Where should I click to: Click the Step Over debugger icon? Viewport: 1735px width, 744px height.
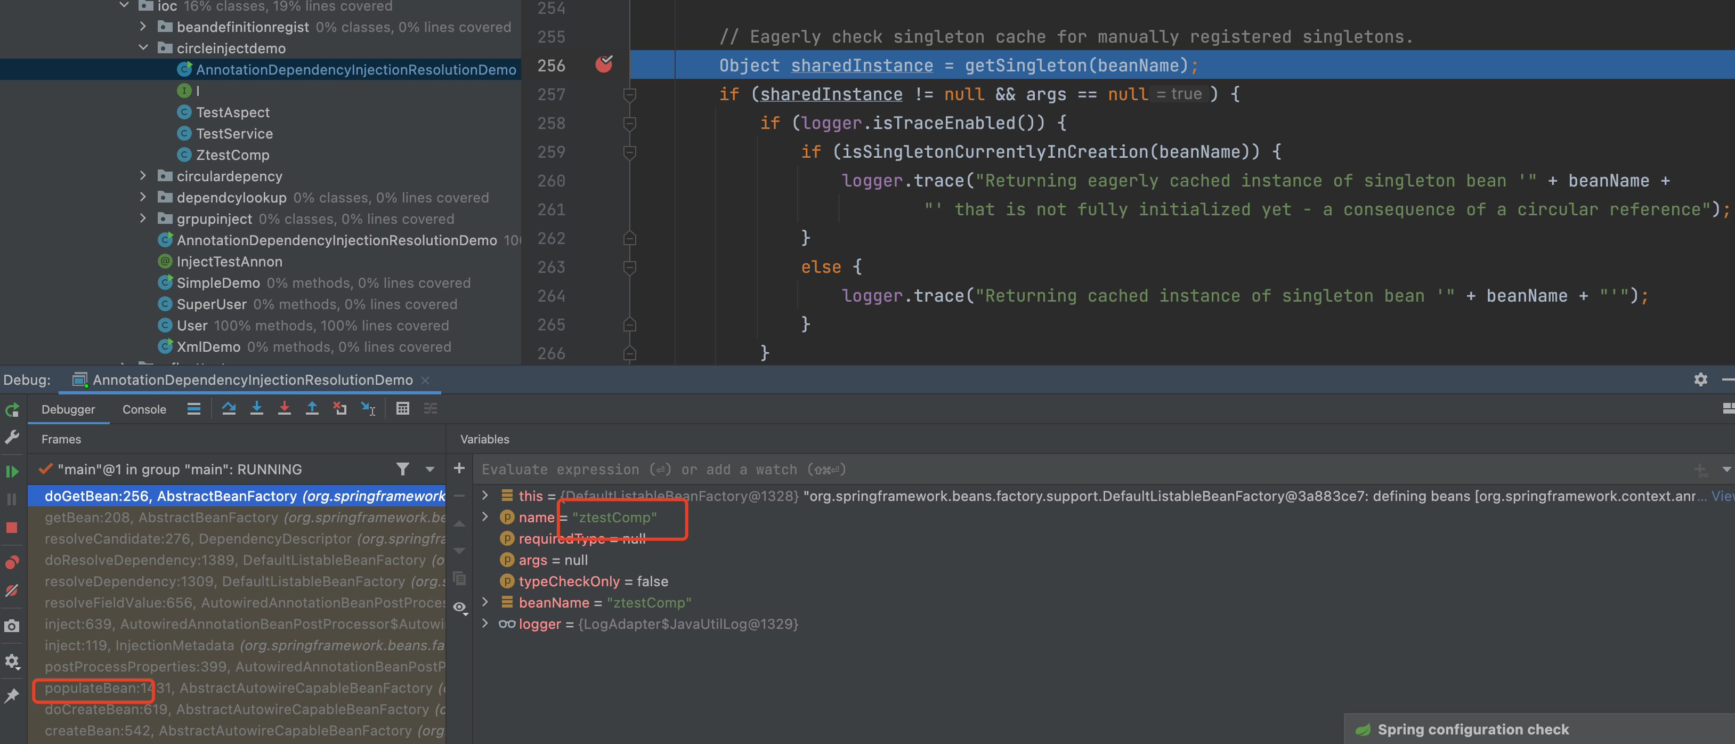tap(229, 408)
